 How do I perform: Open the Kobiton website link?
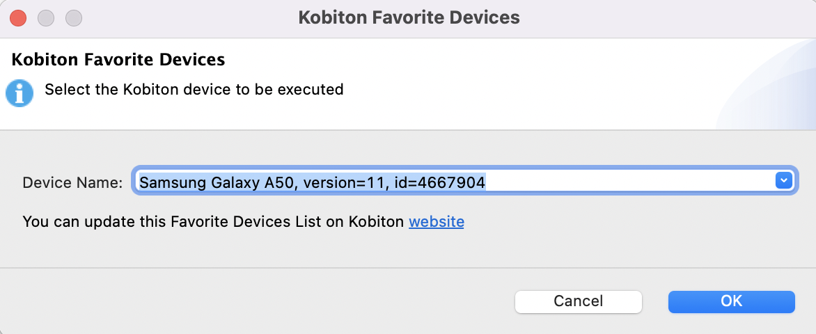[x=436, y=222]
